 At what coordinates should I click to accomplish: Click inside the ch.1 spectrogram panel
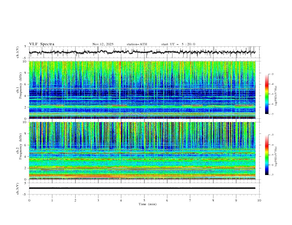coord(142,90)
